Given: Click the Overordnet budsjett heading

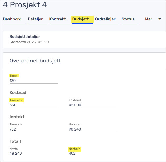Looking at the screenshot, I should click(35, 61).
